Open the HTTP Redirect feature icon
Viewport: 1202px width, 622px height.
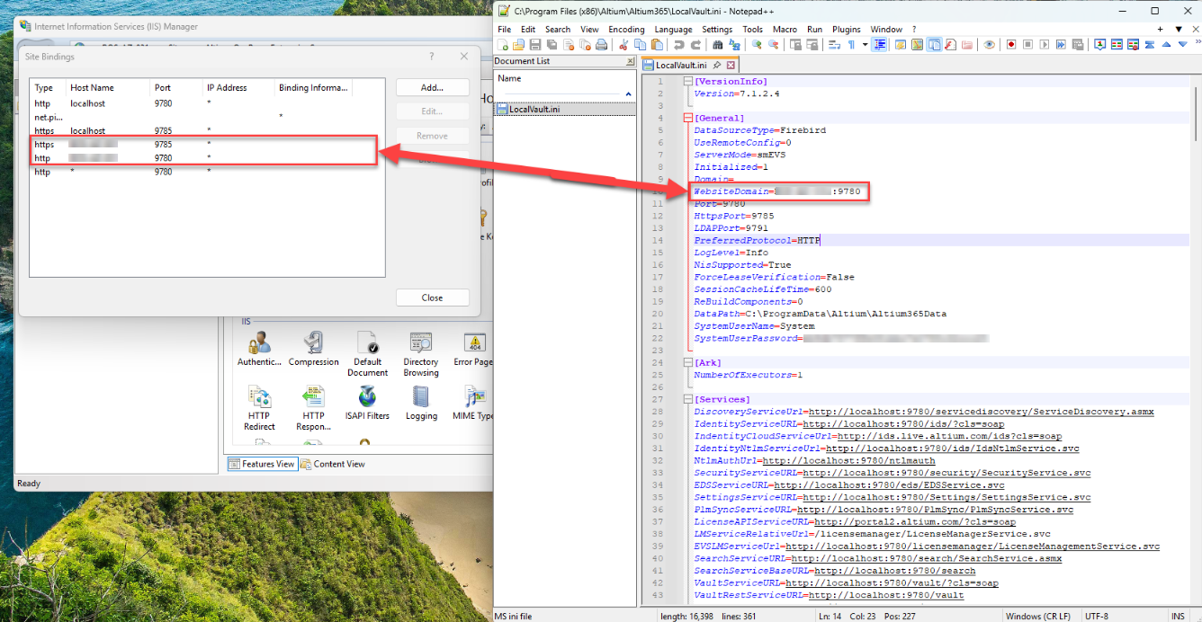coord(259,408)
